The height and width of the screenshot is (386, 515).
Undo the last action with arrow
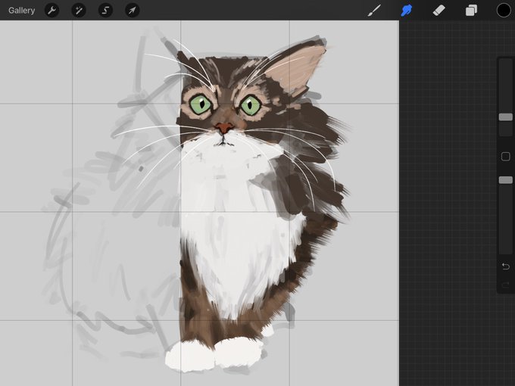506,266
